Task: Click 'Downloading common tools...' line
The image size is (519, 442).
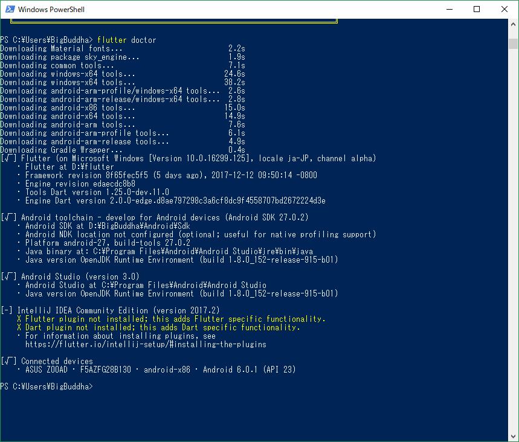Action: pos(123,65)
